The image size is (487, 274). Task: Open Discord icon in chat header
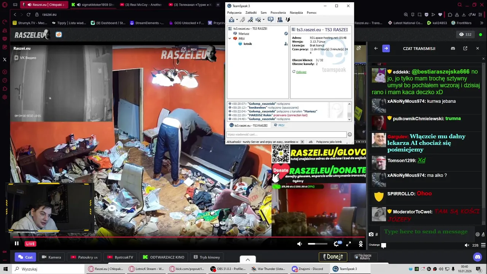click(x=453, y=48)
